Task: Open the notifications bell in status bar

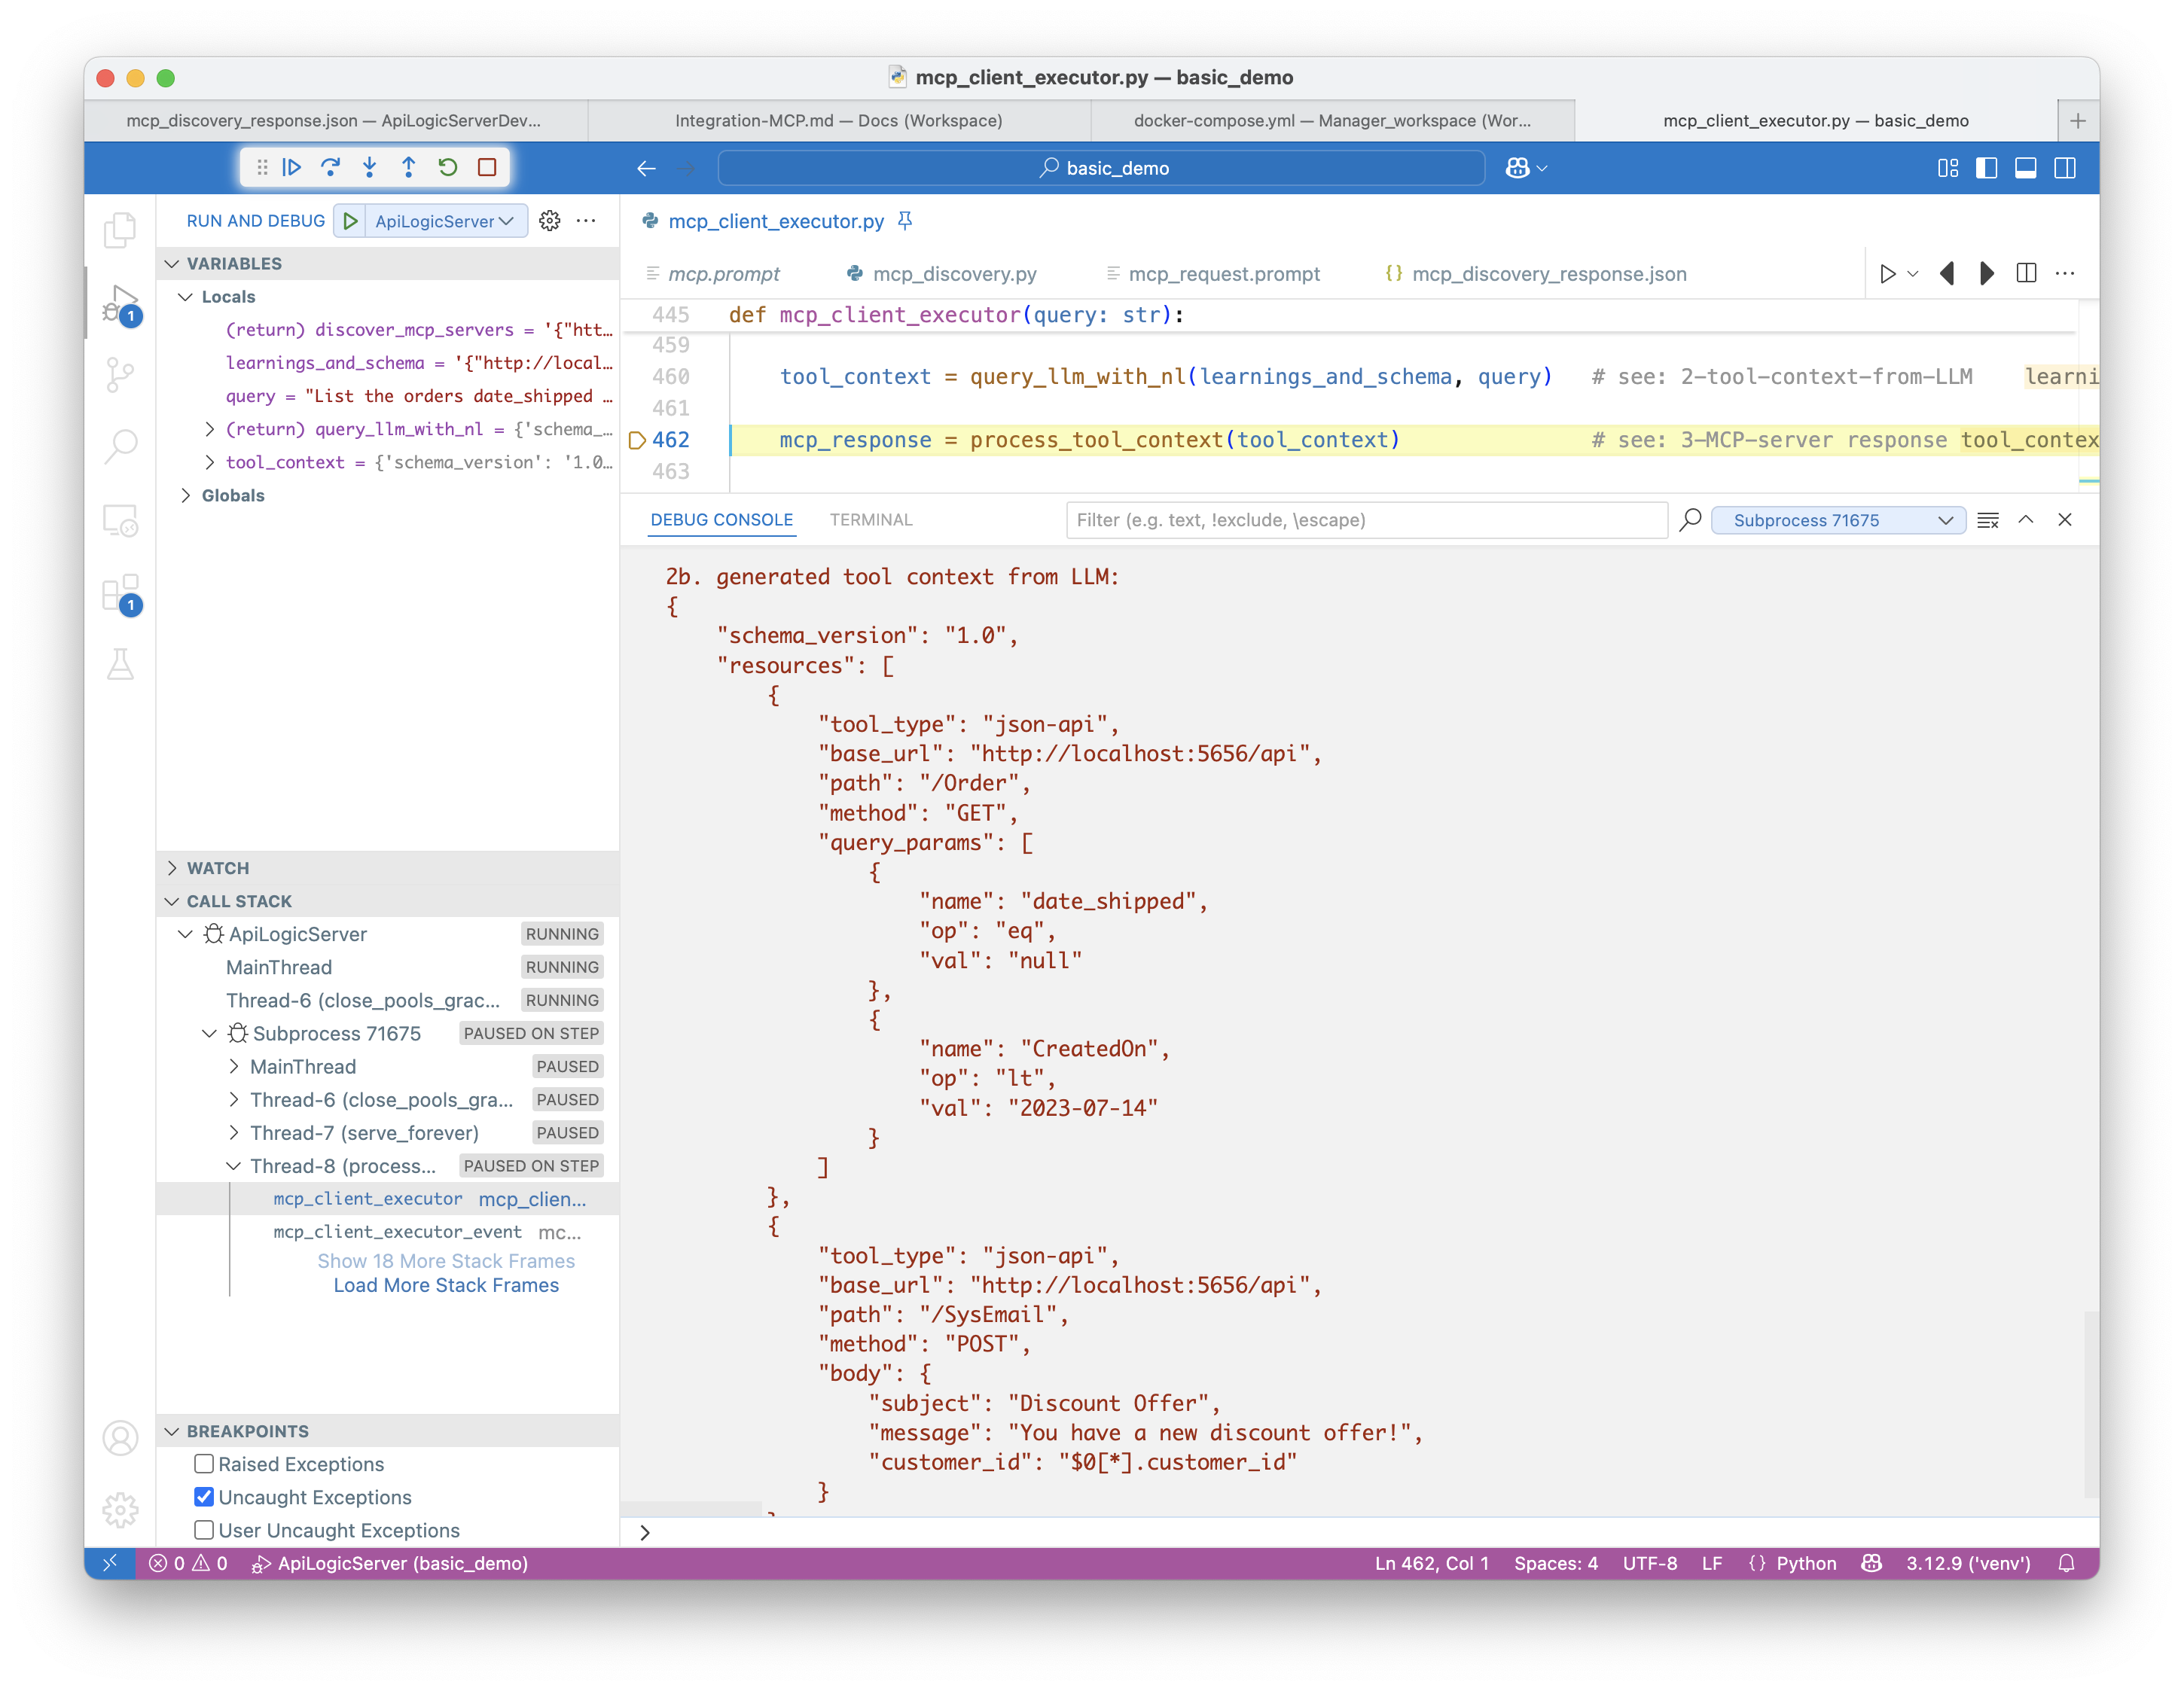Action: 2067,1563
